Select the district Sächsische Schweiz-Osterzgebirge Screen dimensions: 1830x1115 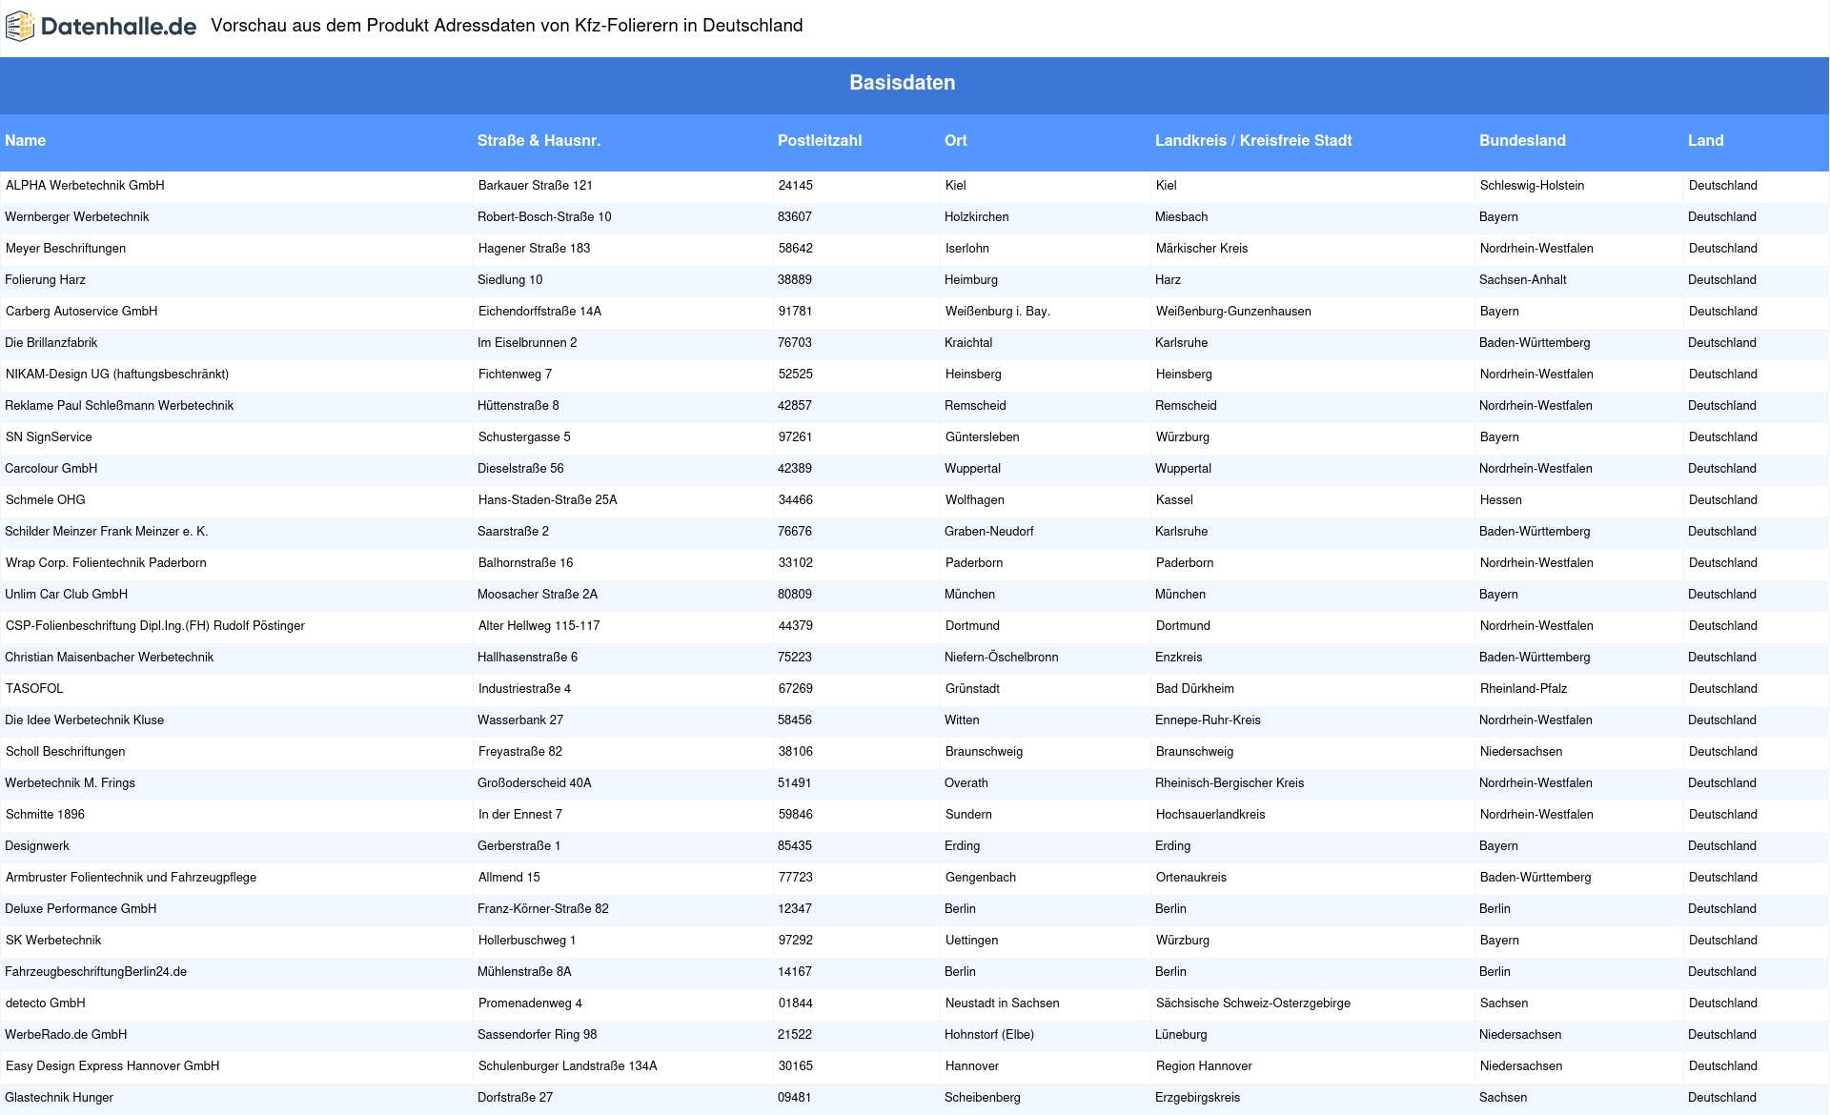(x=1253, y=1003)
